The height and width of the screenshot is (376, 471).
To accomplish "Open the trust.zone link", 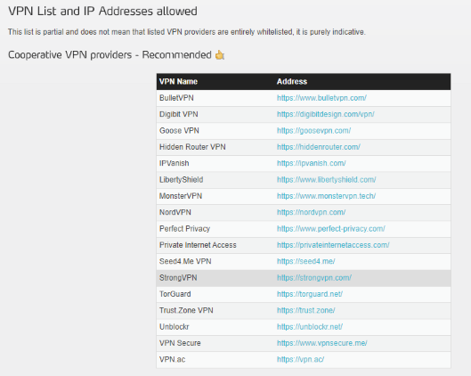I will pyautogui.click(x=305, y=310).
